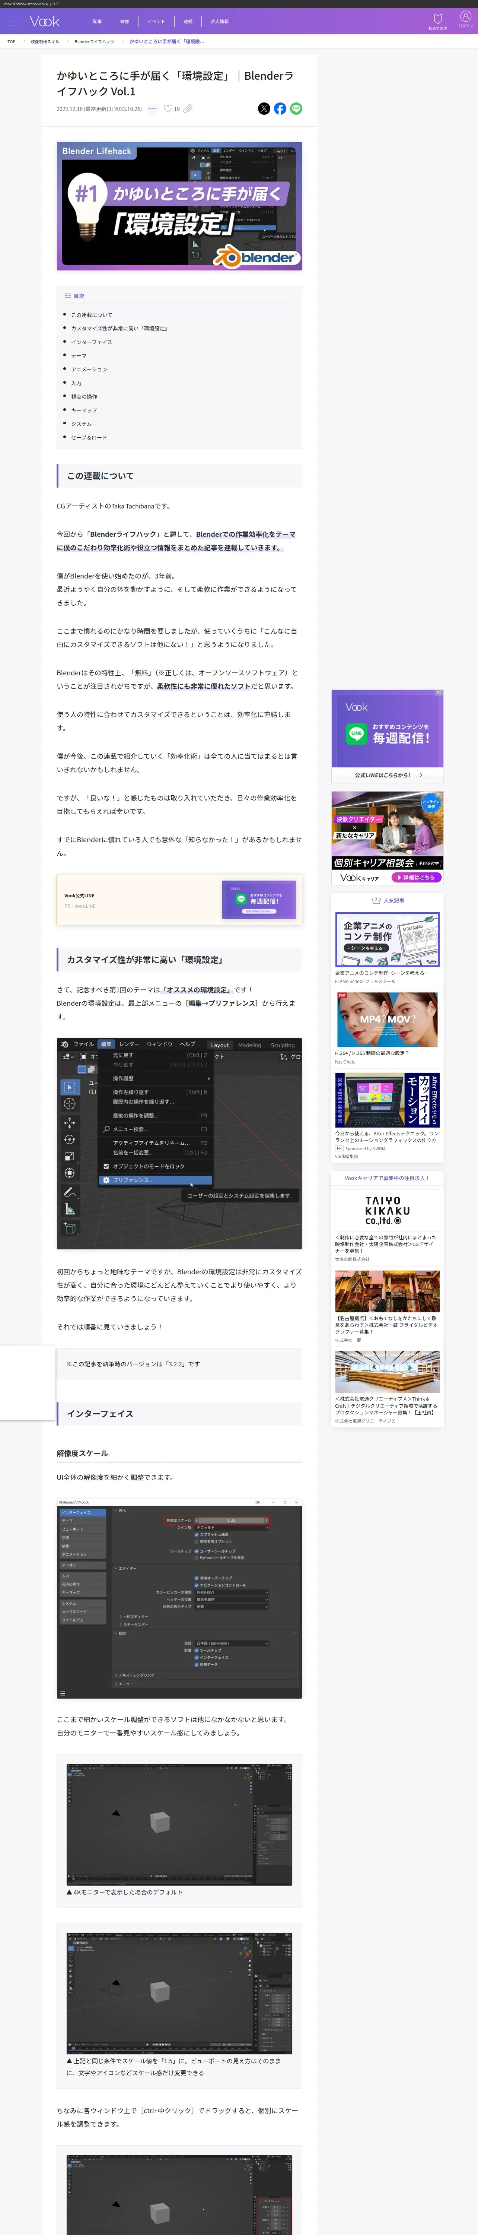
Task: Open the 太陽企画 CGデザイナー募集 job link
Action: click(386, 1244)
